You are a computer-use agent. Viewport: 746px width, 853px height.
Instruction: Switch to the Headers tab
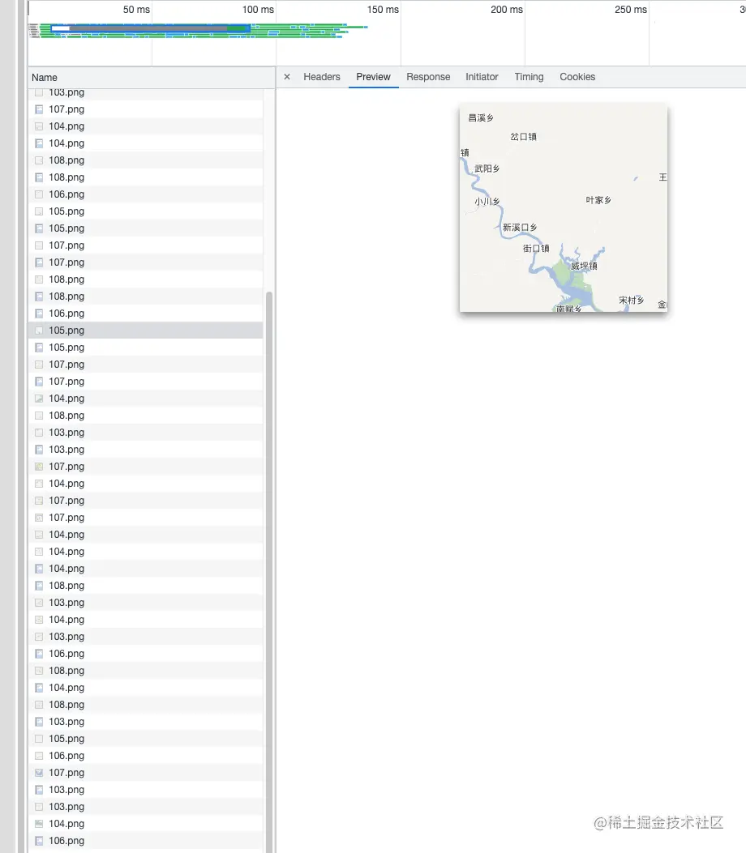(x=322, y=77)
